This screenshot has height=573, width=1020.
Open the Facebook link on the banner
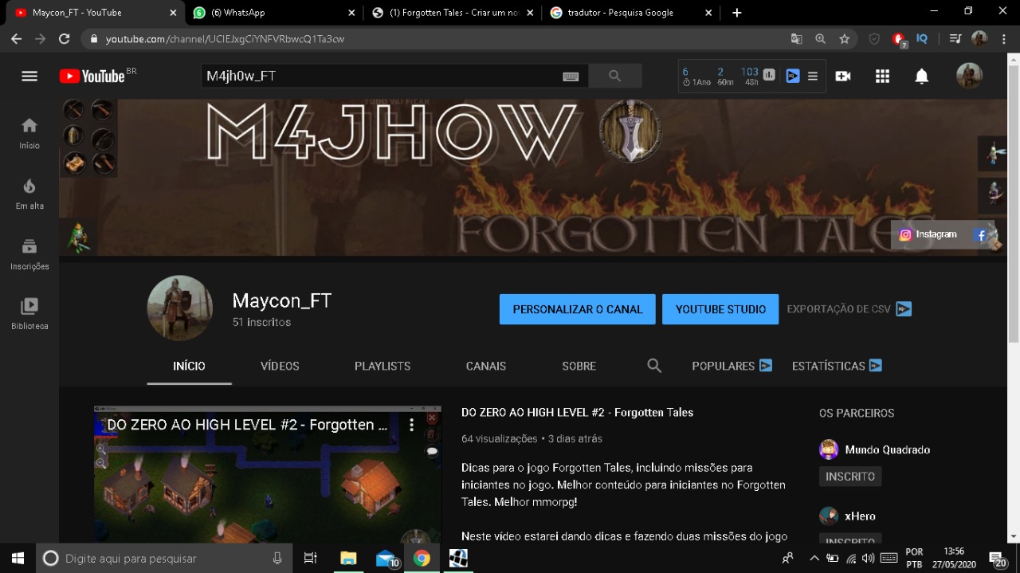click(x=980, y=235)
